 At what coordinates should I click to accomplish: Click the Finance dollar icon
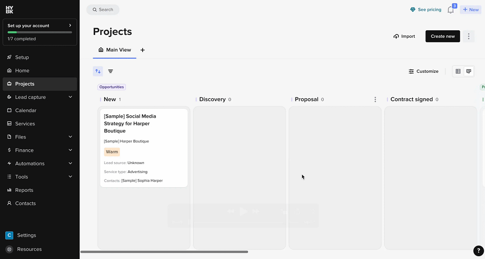coord(9,150)
